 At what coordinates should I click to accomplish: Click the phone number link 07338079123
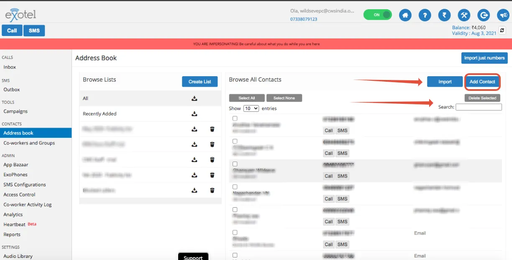[304, 19]
